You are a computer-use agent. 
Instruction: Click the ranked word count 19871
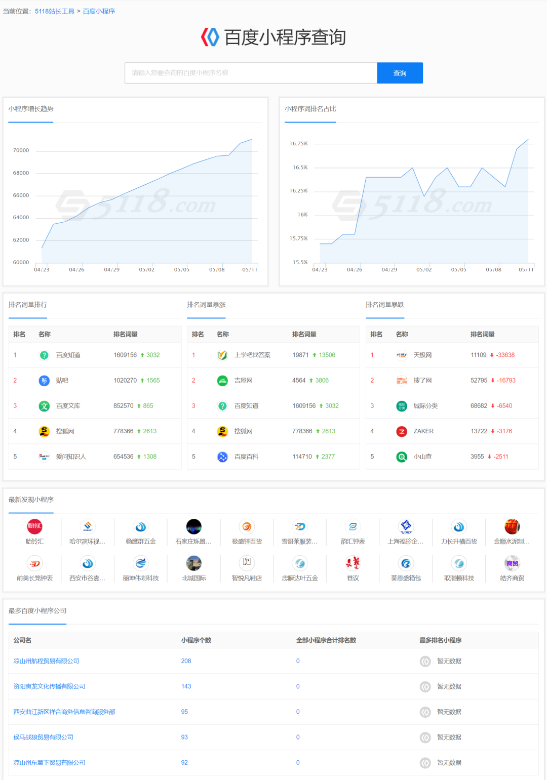coord(300,355)
